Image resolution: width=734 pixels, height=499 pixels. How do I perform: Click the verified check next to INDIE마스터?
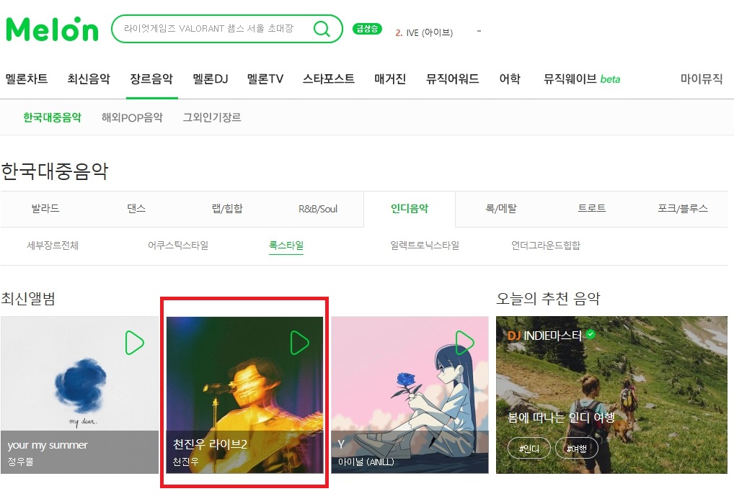[591, 334]
